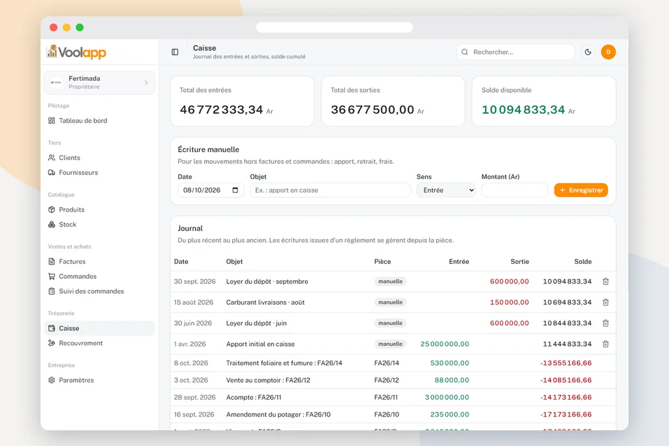Click the Total des entrées value 46 772 333,34
The image size is (669, 446).
(221, 110)
